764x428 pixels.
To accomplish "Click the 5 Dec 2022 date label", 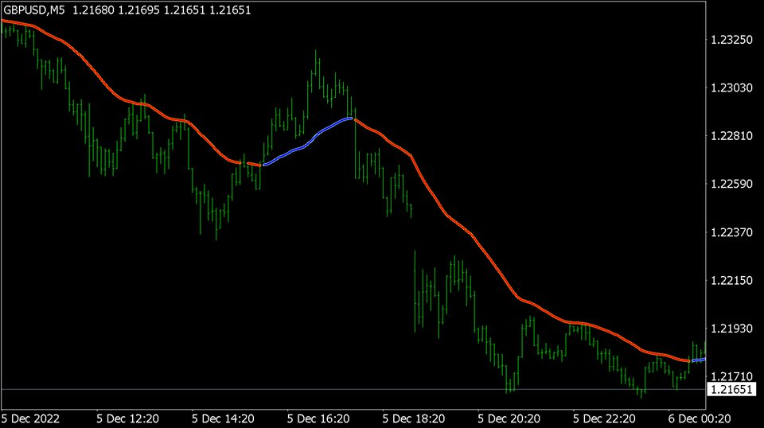I will tap(30, 418).
